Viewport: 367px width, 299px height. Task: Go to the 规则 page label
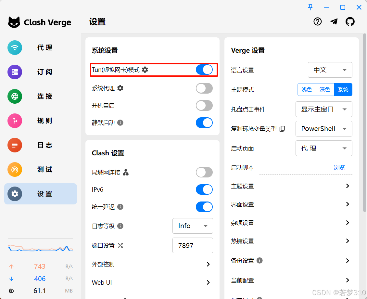[x=44, y=121]
